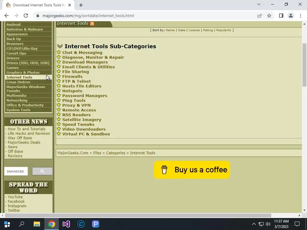Viewport: 307px width, 230px height.
Task: Click Buy us a coffee button
Action: point(192,170)
